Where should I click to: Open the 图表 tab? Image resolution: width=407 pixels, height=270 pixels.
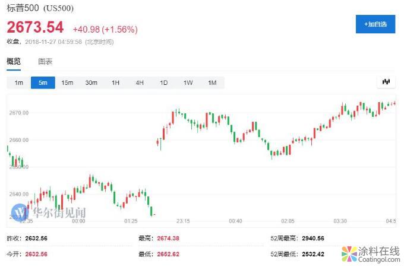45,62
